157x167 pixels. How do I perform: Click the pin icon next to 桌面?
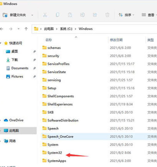pyautogui.click(x=34, y=52)
